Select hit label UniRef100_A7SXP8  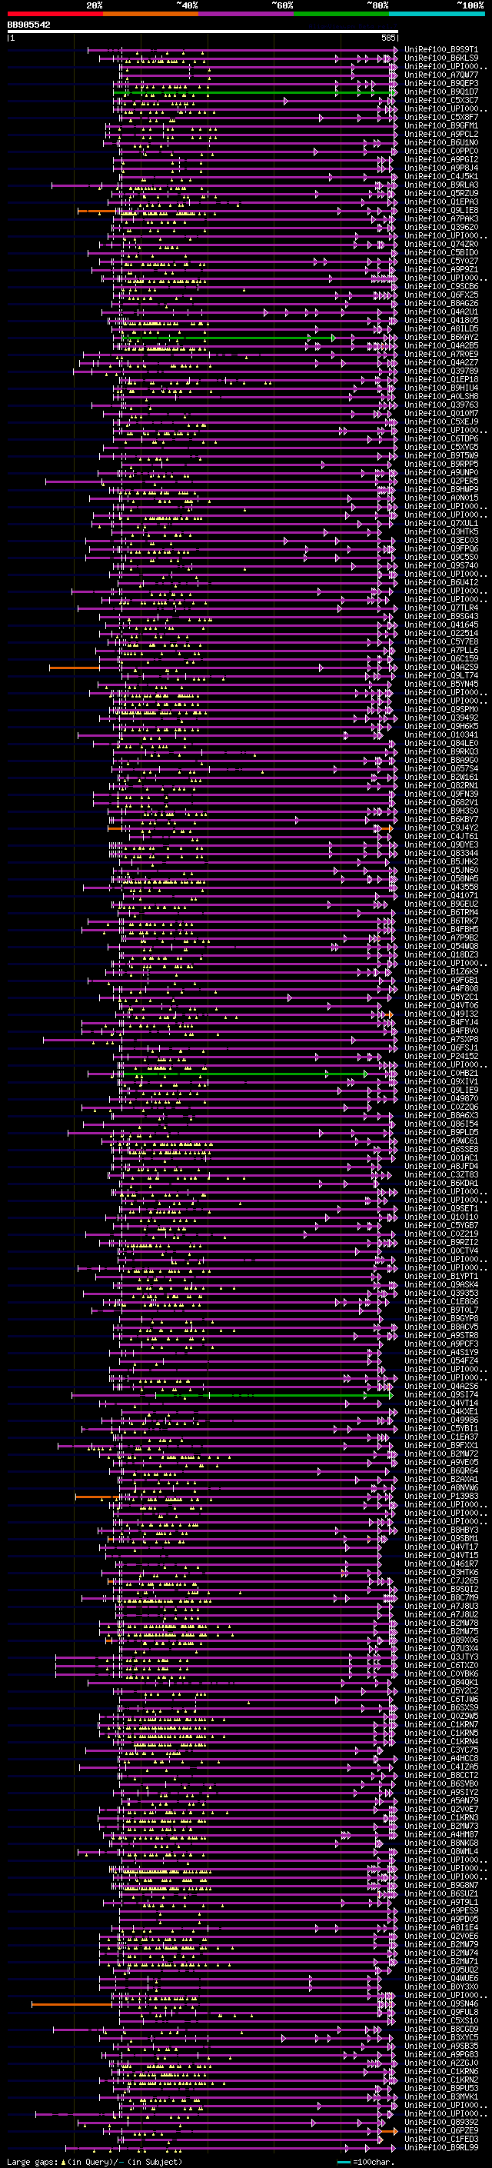(441, 1040)
